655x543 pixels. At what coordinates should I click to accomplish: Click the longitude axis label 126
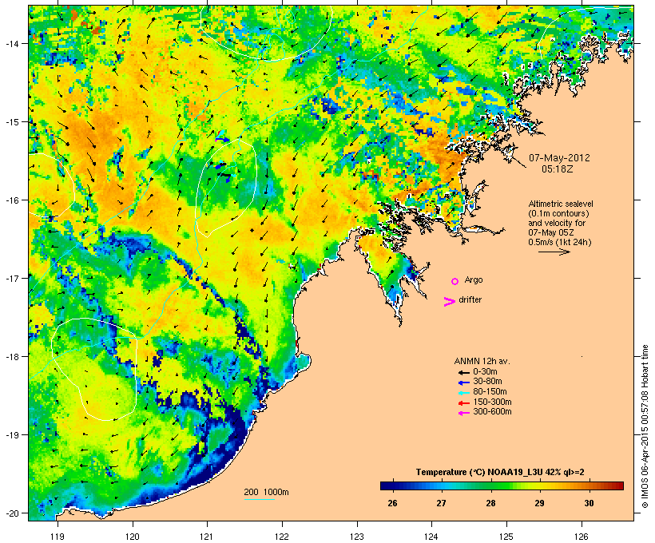[x=582, y=537]
